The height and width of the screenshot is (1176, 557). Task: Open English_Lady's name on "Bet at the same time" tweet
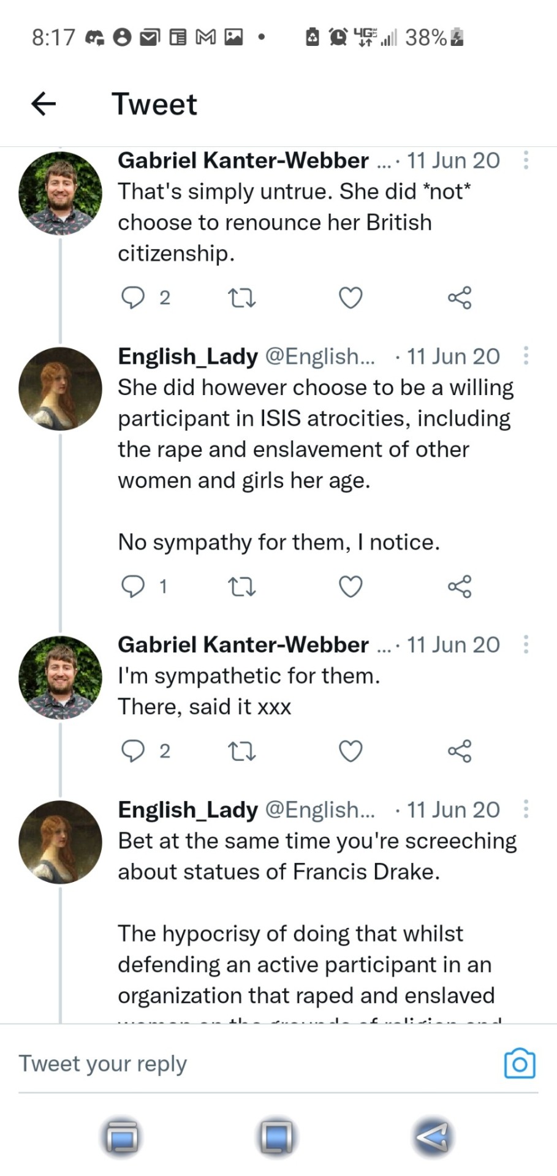point(188,809)
